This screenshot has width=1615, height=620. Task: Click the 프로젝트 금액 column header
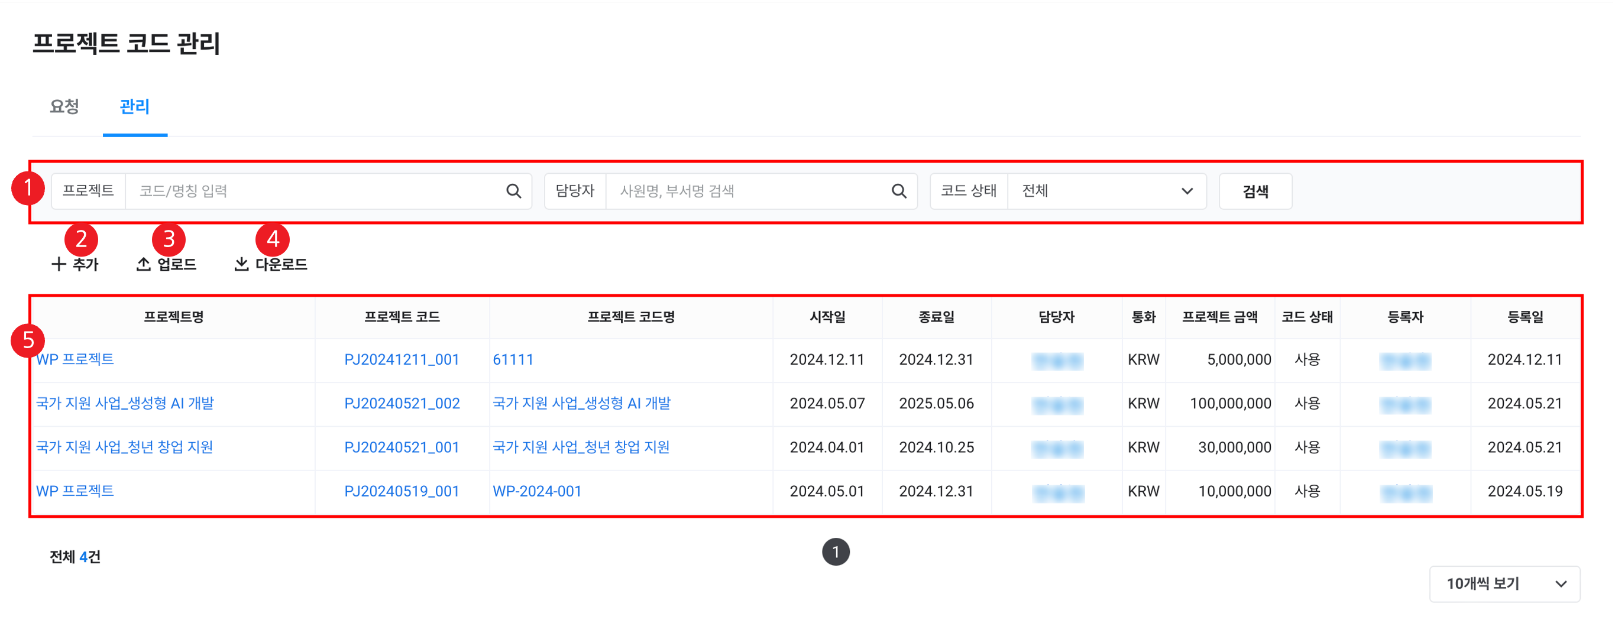click(x=1219, y=317)
